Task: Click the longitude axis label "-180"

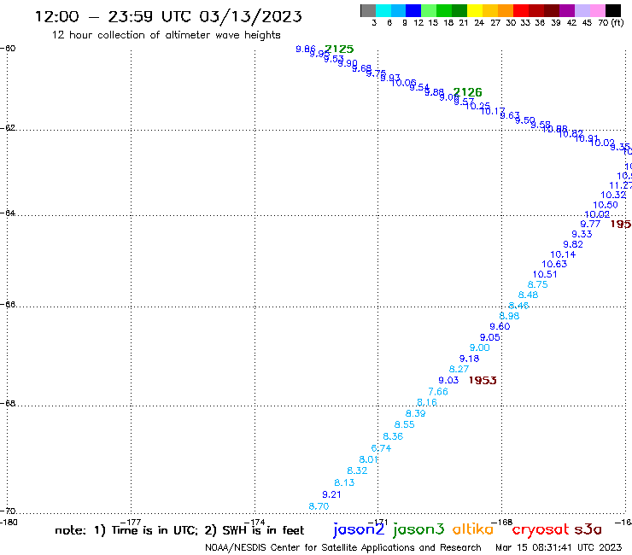Action: (x=9, y=523)
